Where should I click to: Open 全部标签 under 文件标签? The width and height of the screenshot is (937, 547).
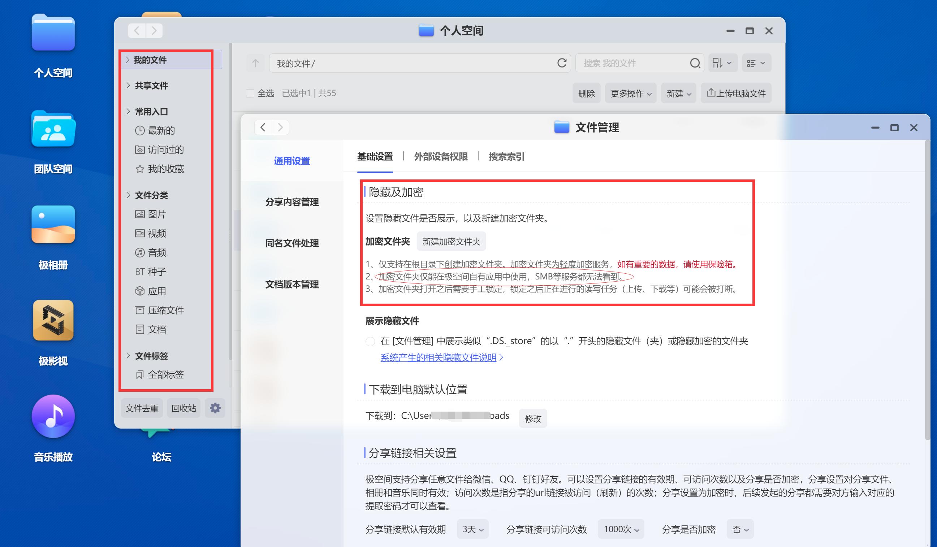point(166,374)
